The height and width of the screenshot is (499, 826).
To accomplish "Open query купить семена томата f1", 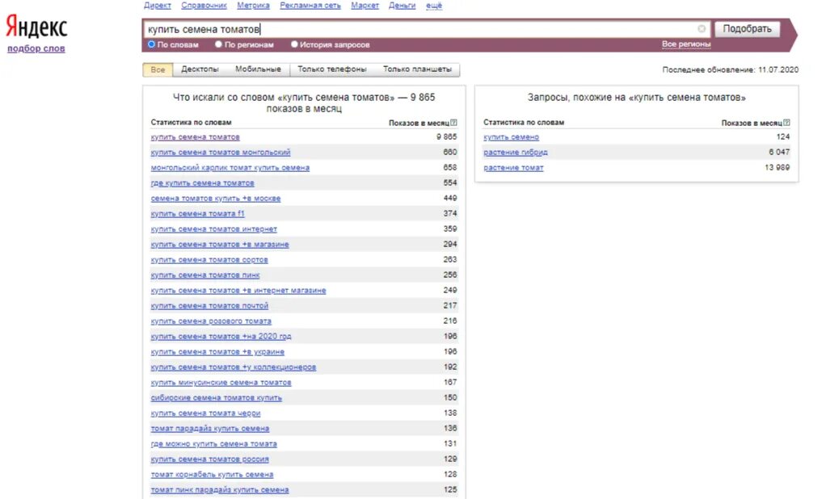I will (x=197, y=214).
